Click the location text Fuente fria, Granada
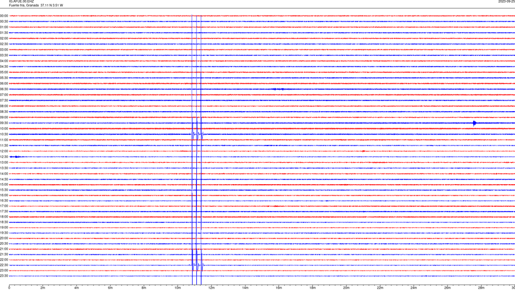The height and width of the screenshot is (290, 515). [x=24, y=5]
